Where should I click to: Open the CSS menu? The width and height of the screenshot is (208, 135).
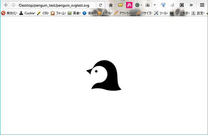tap(43, 13)
